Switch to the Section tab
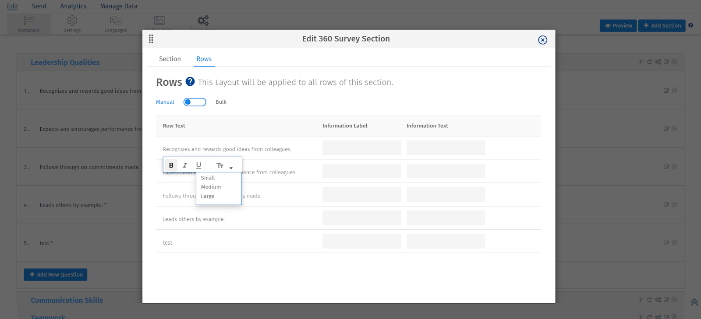701x319 pixels. (x=170, y=59)
